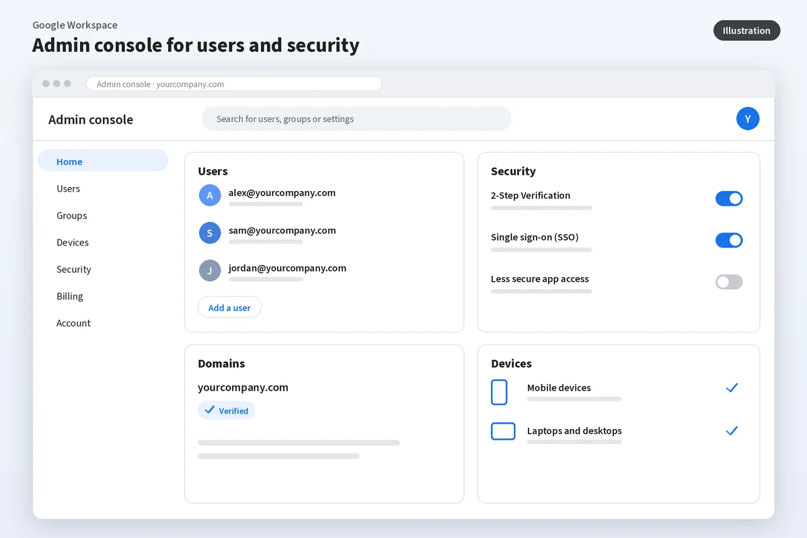Click the Devices card heading
The height and width of the screenshot is (538, 807).
coord(511,363)
